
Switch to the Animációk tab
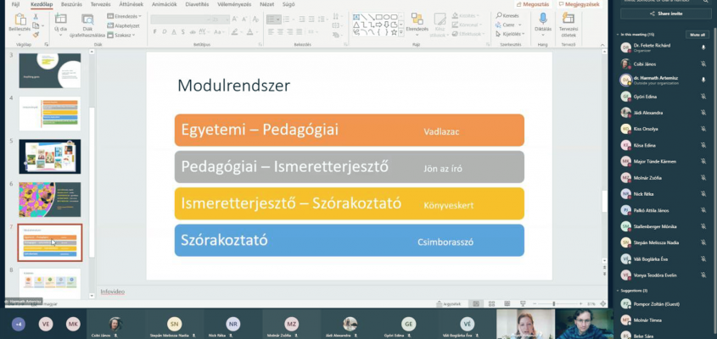pos(164,4)
